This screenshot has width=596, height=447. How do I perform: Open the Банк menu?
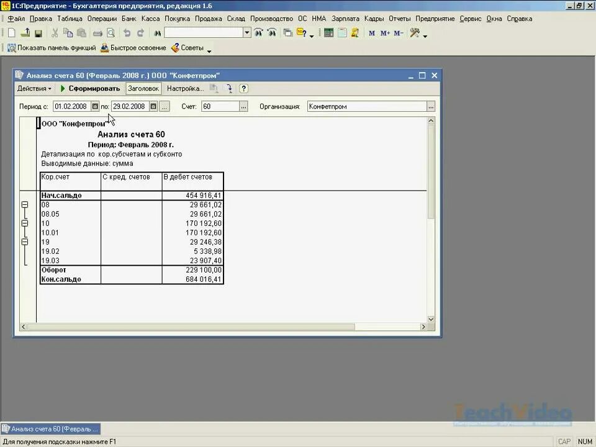pyautogui.click(x=129, y=19)
